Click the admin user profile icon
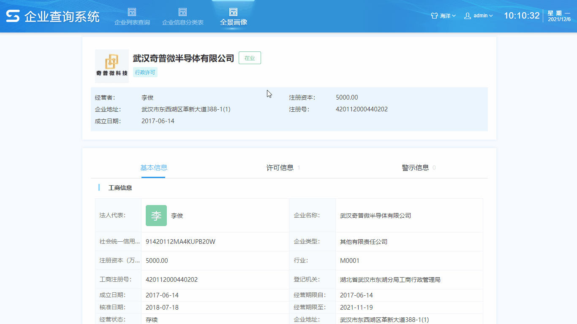This screenshot has width=577, height=324. coord(468,16)
